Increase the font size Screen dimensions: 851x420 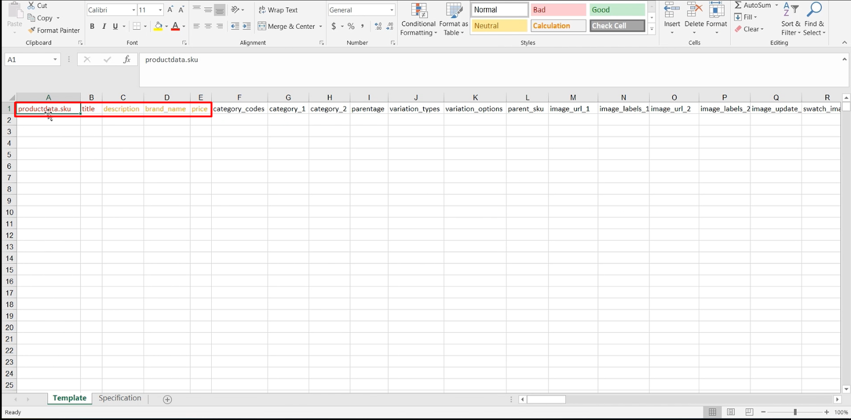point(170,10)
